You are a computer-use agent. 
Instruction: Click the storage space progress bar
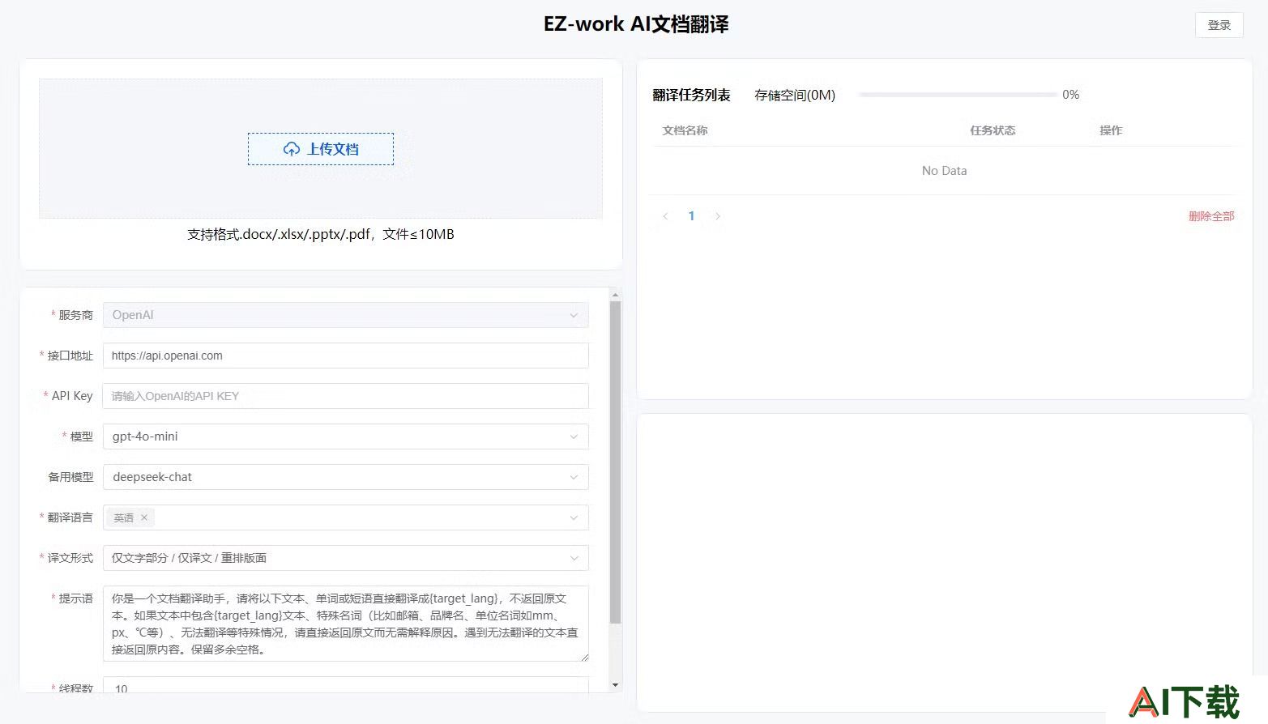(x=957, y=95)
